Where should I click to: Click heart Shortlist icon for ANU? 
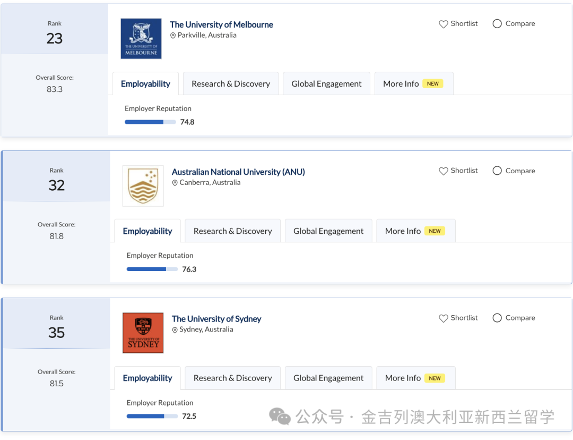pyautogui.click(x=444, y=171)
